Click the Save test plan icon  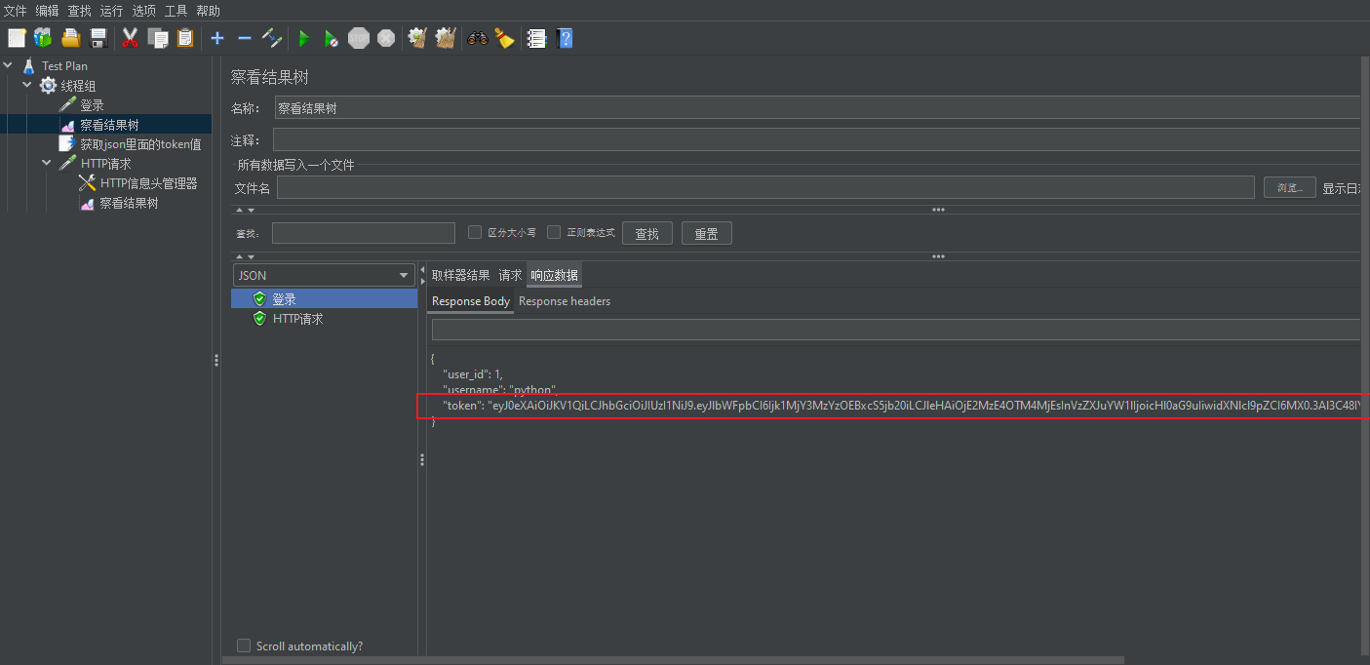pyautogui.click(x=98, y=38)
